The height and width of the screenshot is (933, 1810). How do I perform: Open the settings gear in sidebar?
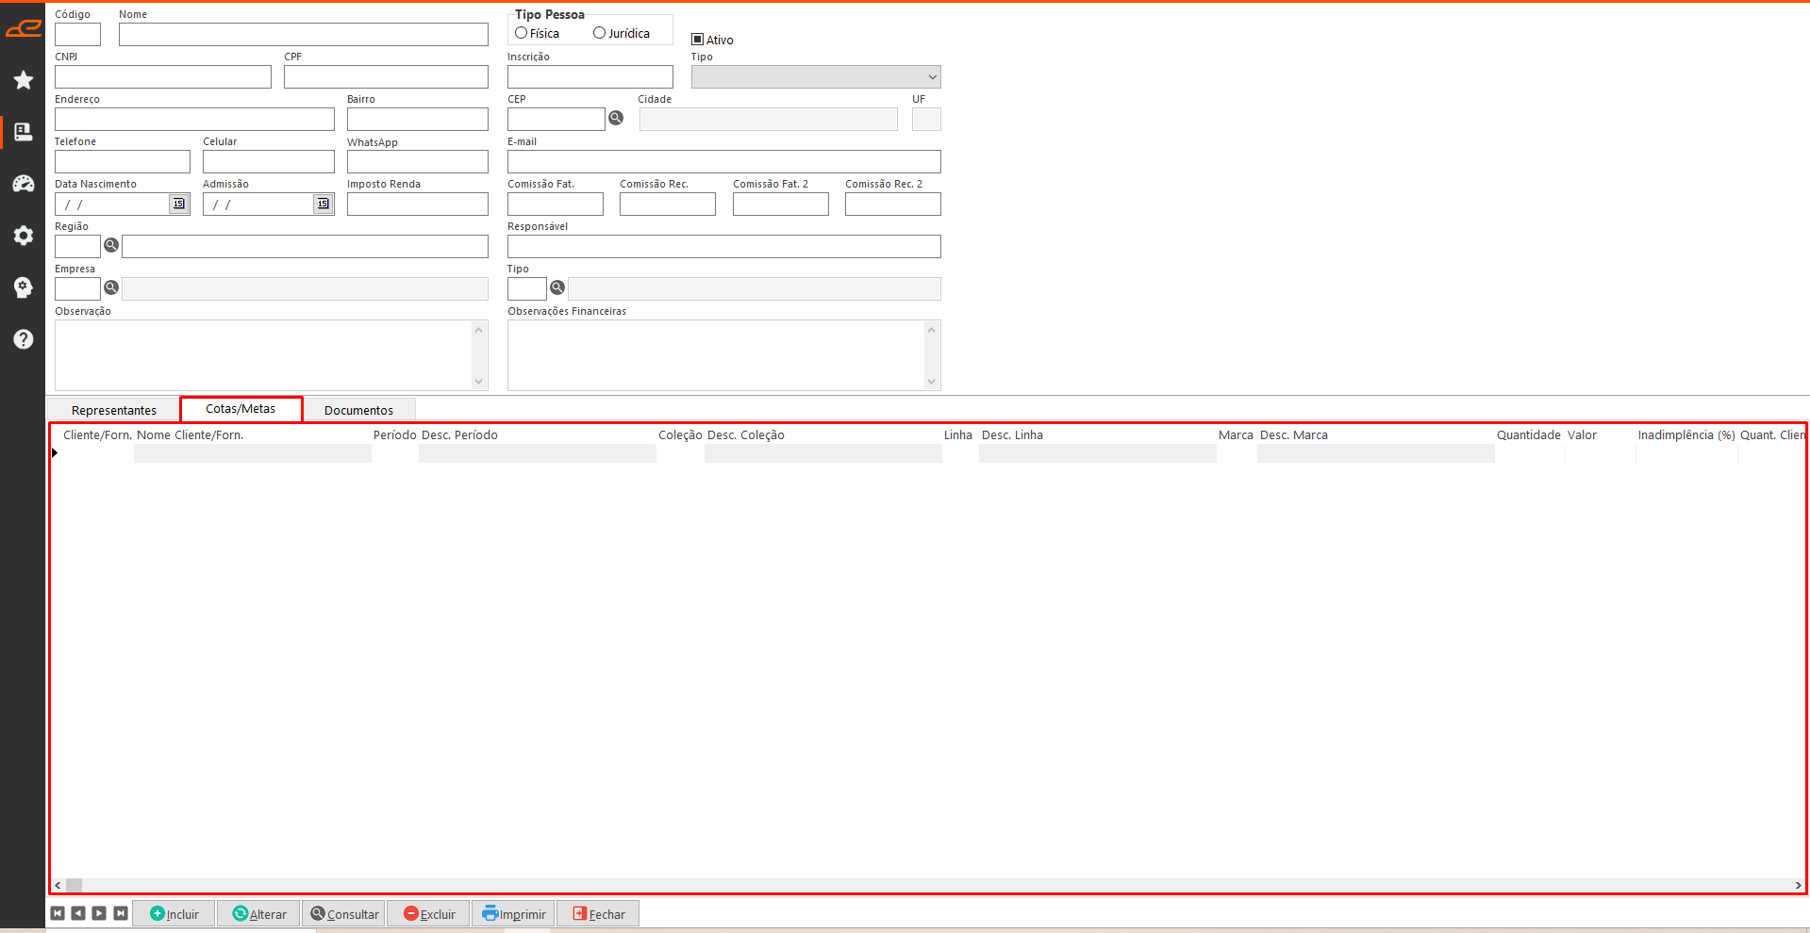pyautogui.click(x=24, y=236)
